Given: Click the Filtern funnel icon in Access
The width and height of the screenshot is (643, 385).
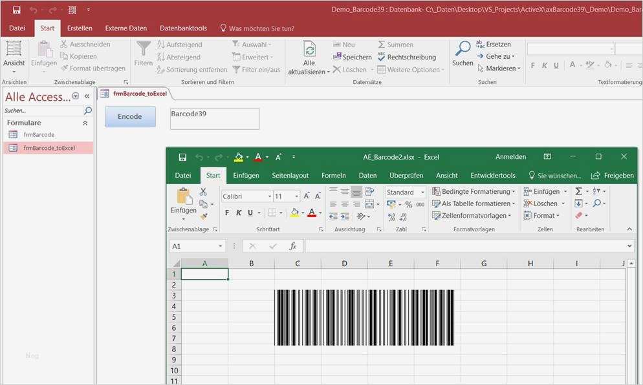Looking at the screenshot, I should pos(144,54).
